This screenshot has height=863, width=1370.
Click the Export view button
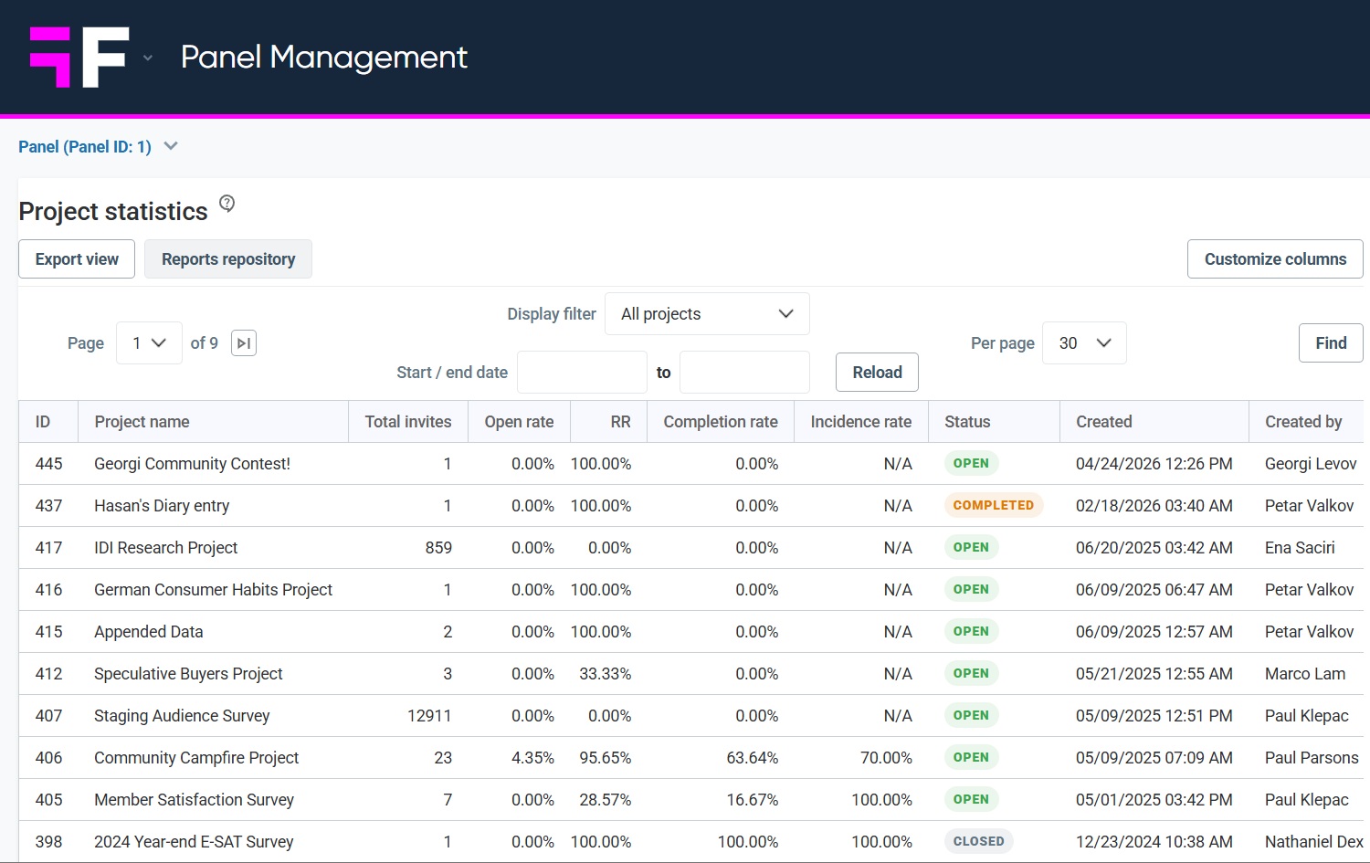(x=77, y=259)
